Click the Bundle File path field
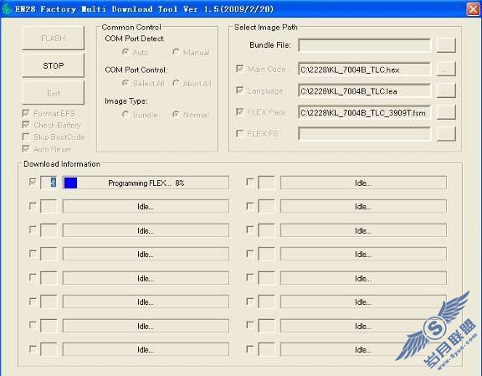 point(364,45)
